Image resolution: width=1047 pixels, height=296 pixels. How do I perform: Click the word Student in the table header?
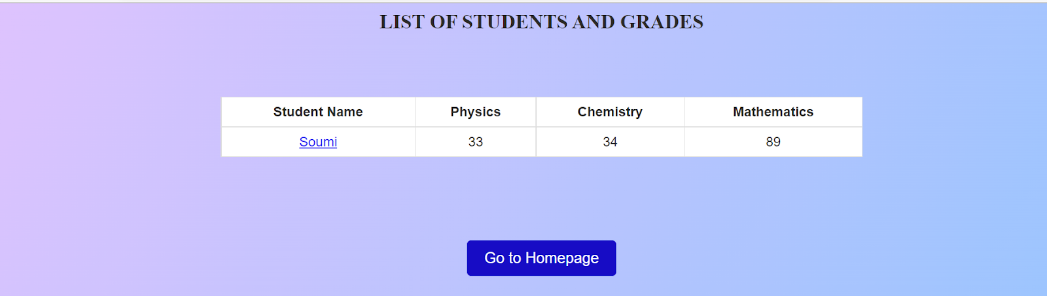click(299, 112)
